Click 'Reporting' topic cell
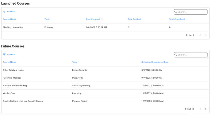This screenshot has width=211, height=115. coord(77,93)
